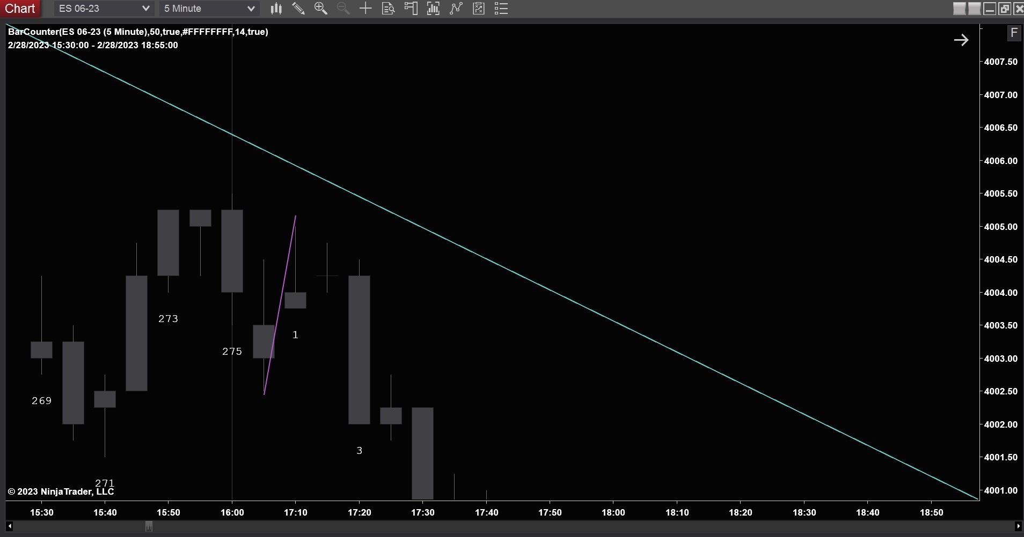Click the arrow to return to the latest bar

point(961,40)
